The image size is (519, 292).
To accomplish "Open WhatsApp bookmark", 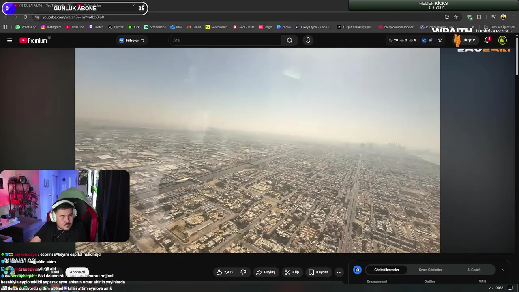I will click(x=26, y=27).
